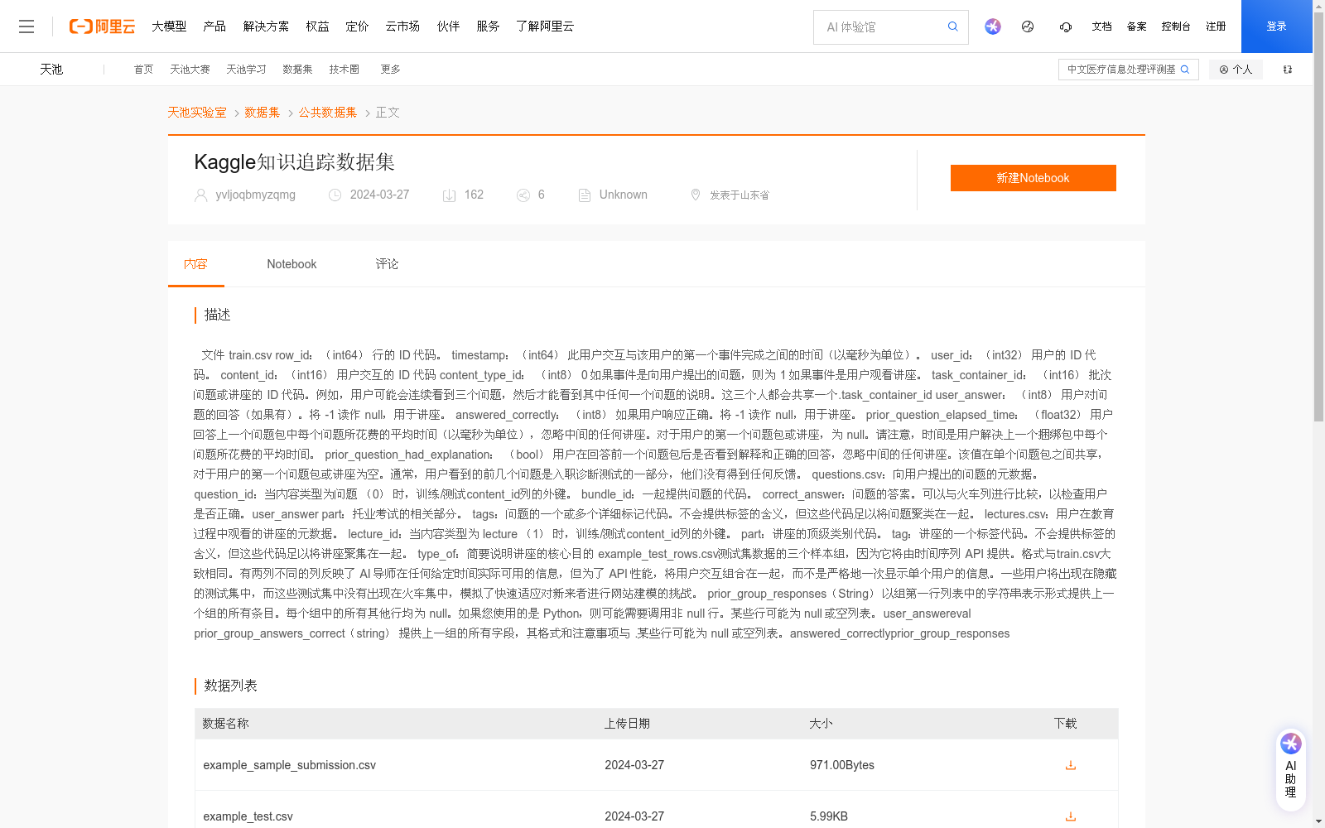
Task: Select file name example_test.csv
Action: [248, 816]
